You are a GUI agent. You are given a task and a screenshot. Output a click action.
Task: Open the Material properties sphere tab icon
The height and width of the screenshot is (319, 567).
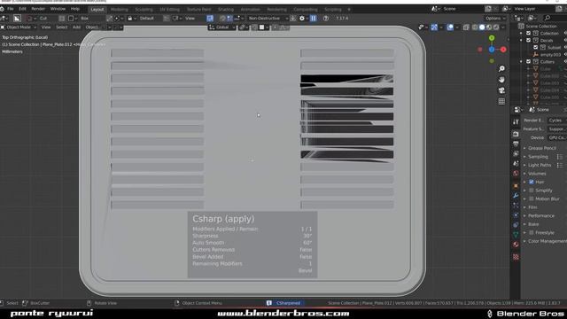[x=516, y=245]
